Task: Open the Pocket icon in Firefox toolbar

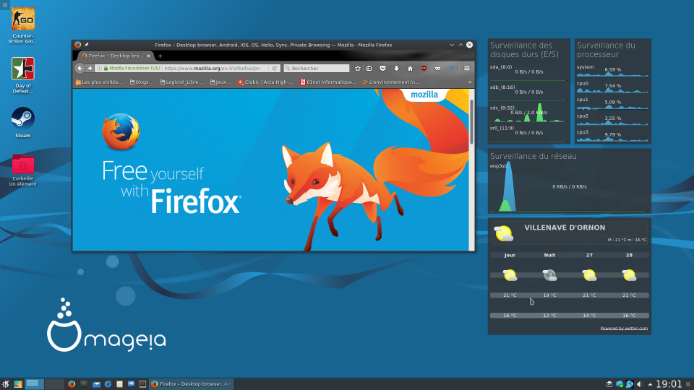Action: coord(383,68)
